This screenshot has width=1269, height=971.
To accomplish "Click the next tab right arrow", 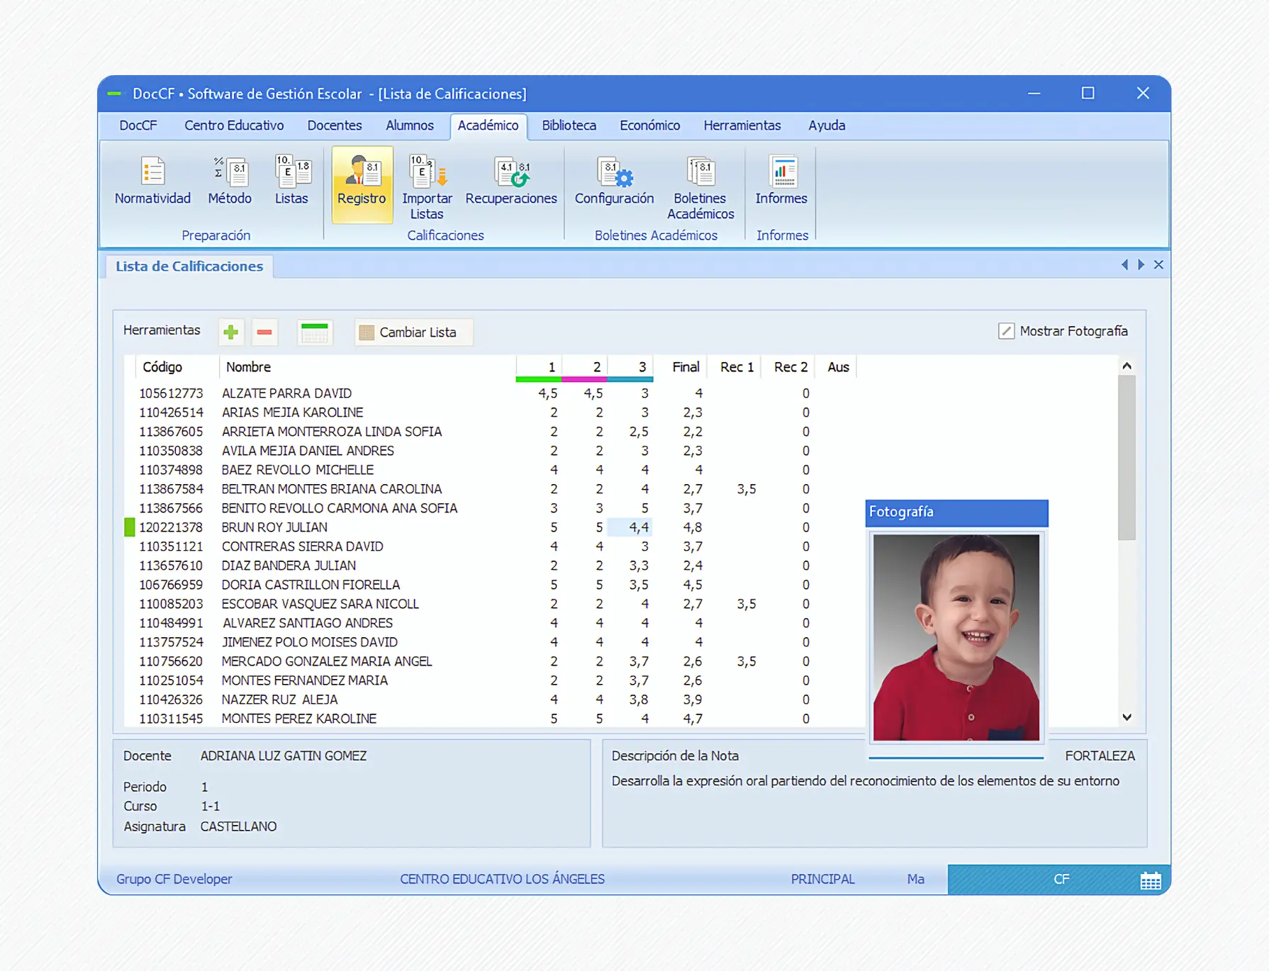I will [1141, 264].
